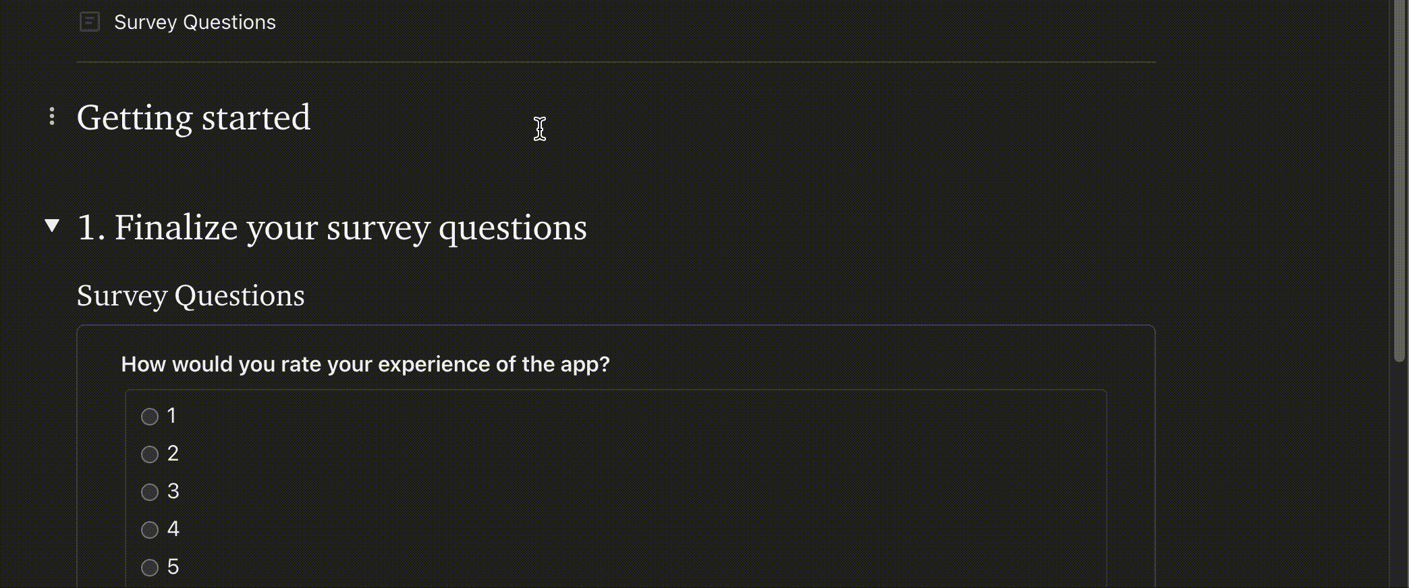Choose rating 3 on the scale

point(150,492)
